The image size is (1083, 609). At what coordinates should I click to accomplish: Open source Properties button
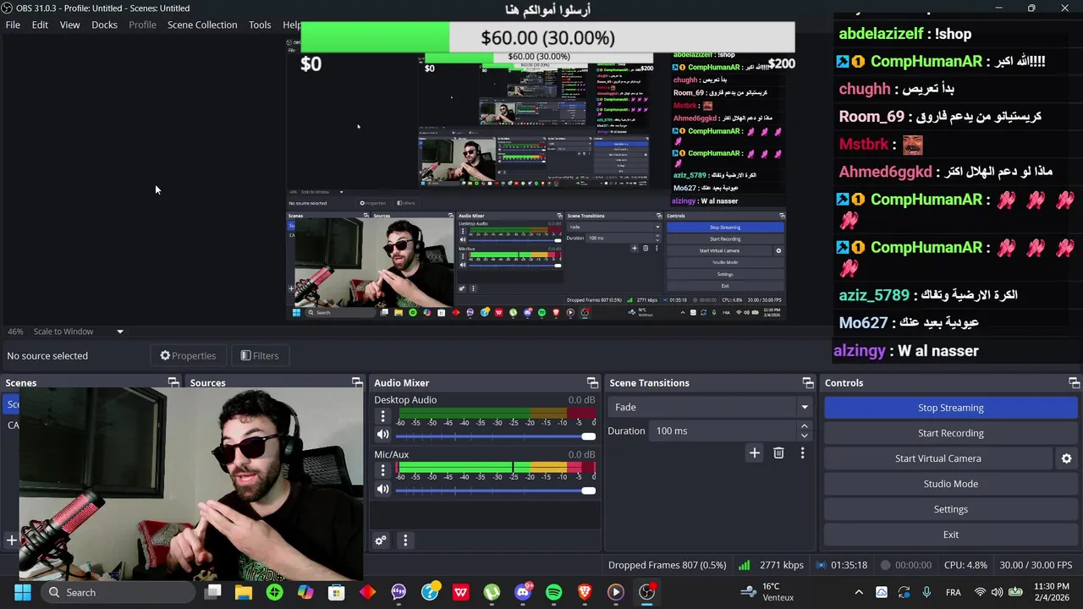188,356
